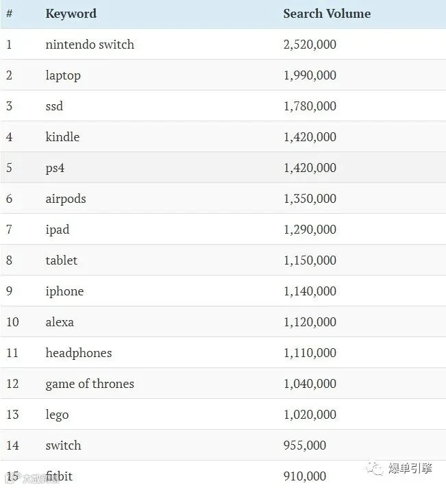This screenshot has width=446, height=488.
Task: Select the nintendo switch keyword
Action: tap(90, 45)
